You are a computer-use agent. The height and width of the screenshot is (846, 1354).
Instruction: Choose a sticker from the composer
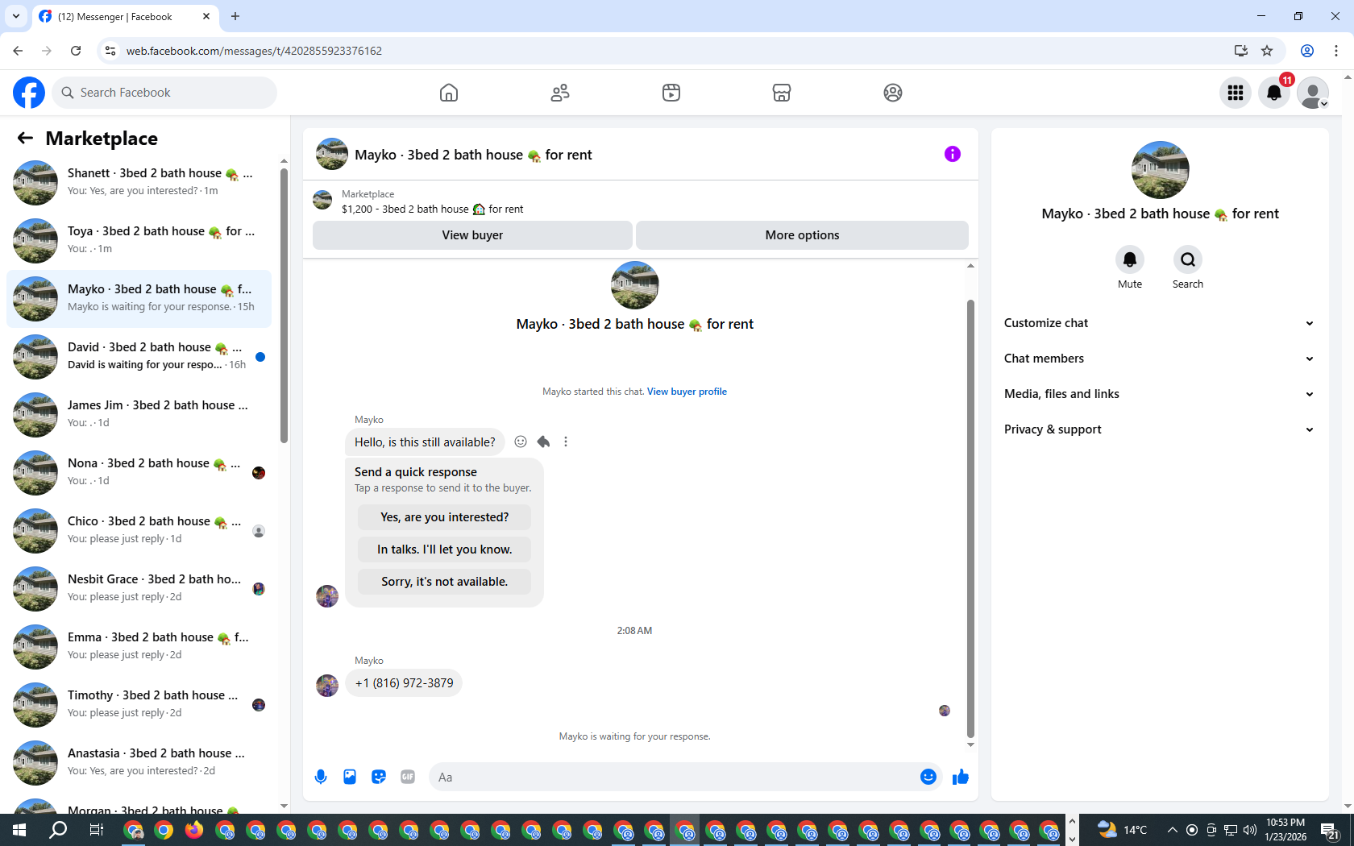(x=379, y=777)
